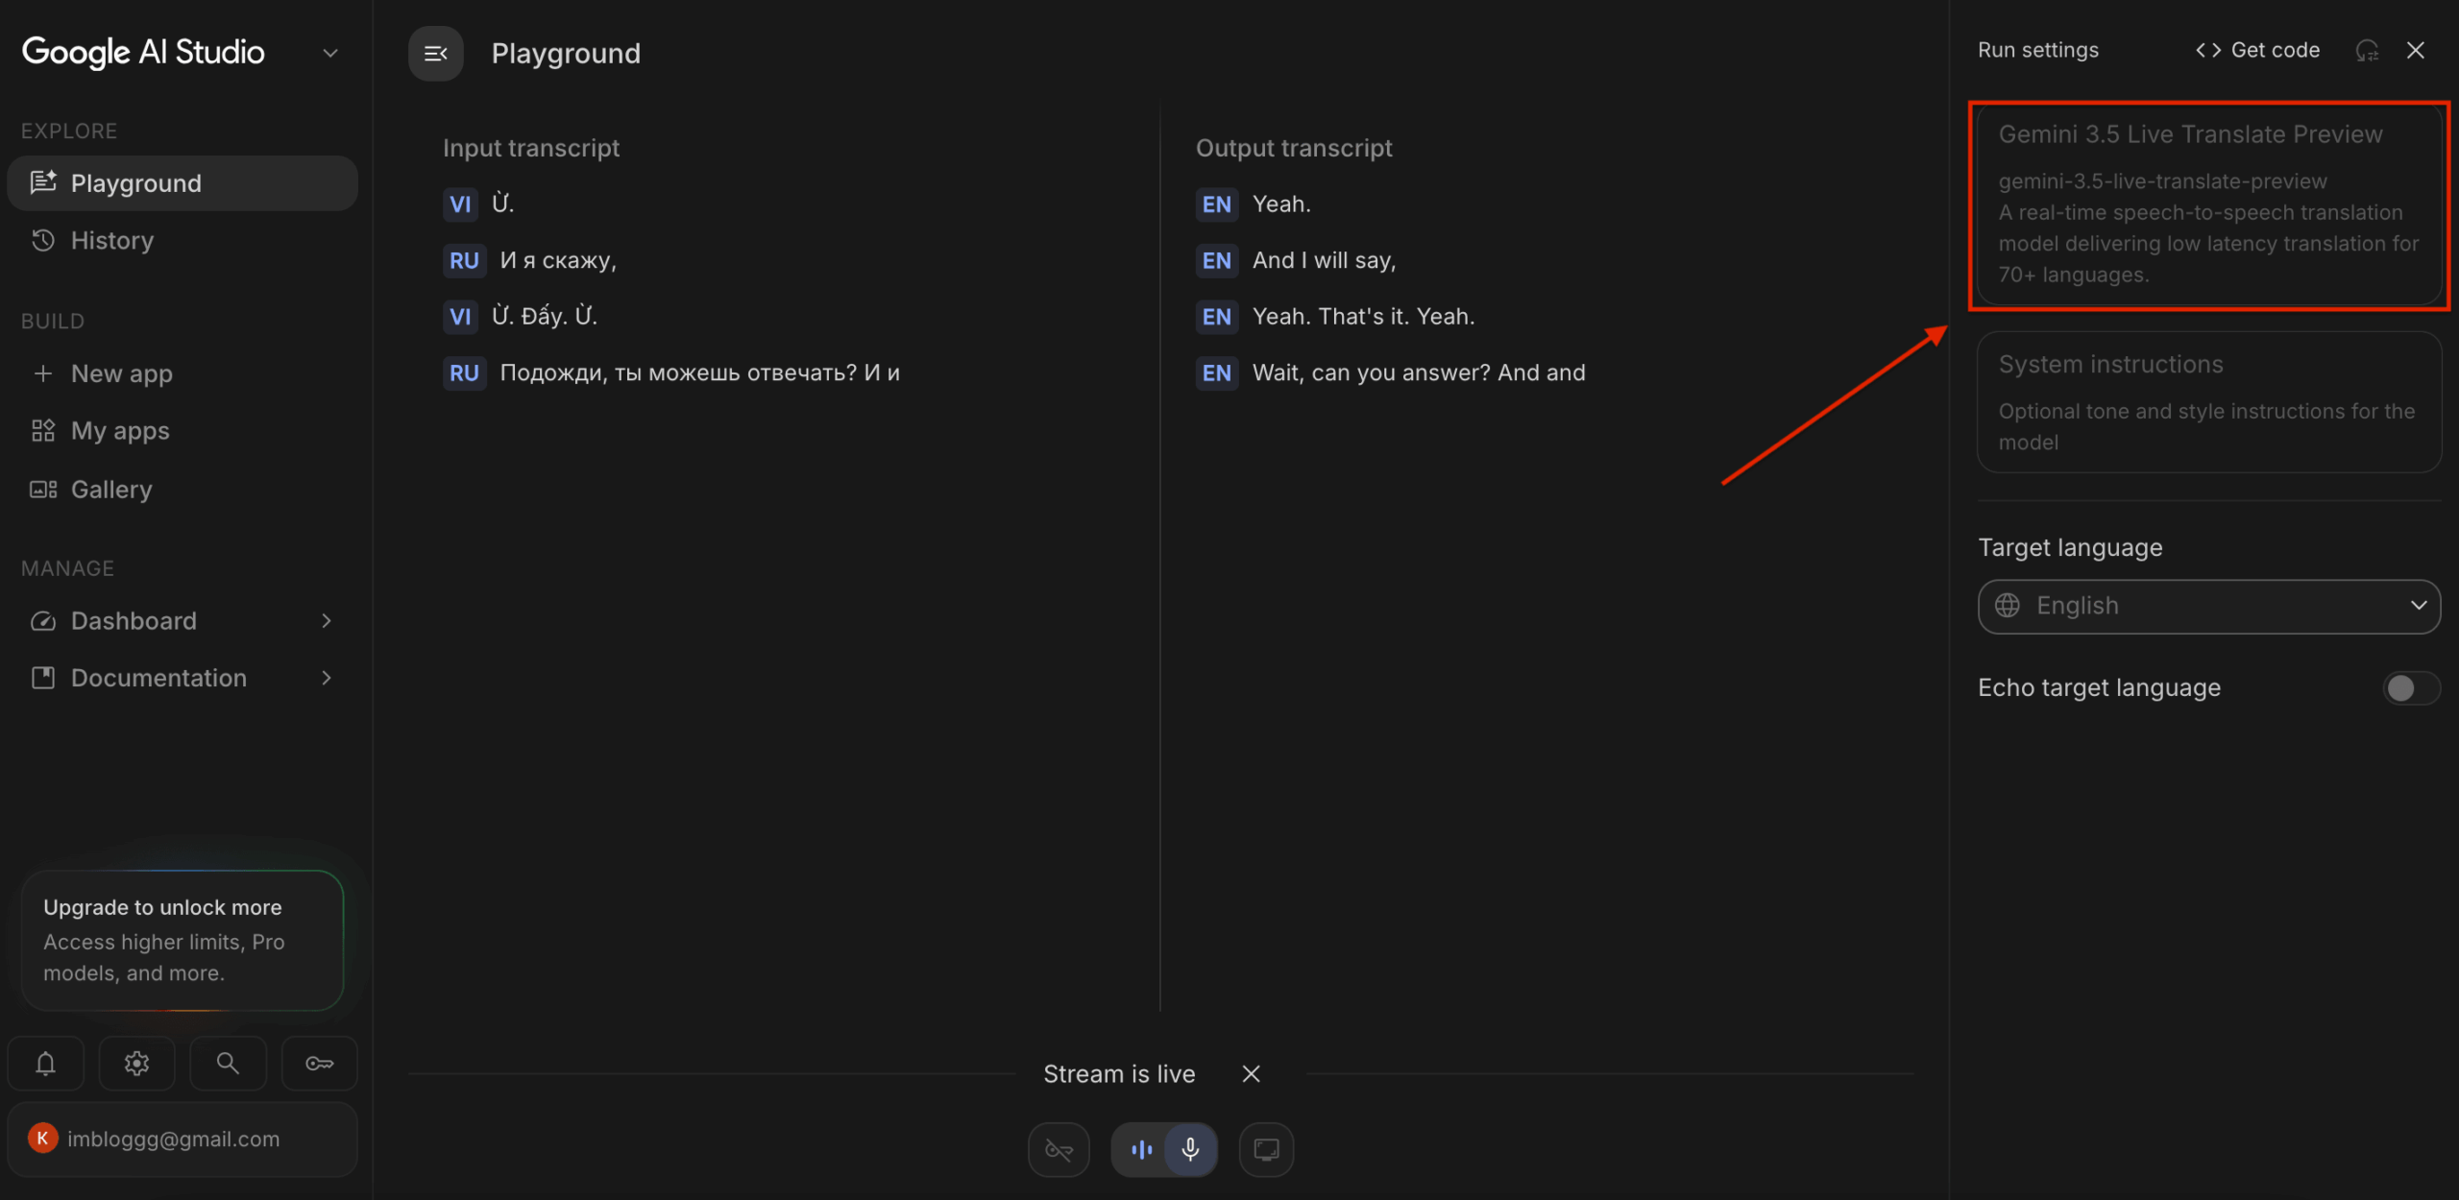Viewport: 2459px width, 1200px height.
Task: Click the System instructions field
Action: (2209, 402)
